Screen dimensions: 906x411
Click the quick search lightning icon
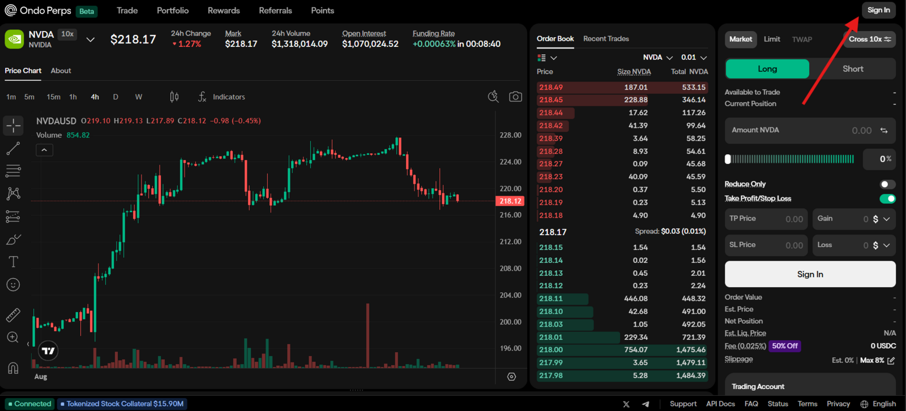pyautogui.click(x=493, y=97)
